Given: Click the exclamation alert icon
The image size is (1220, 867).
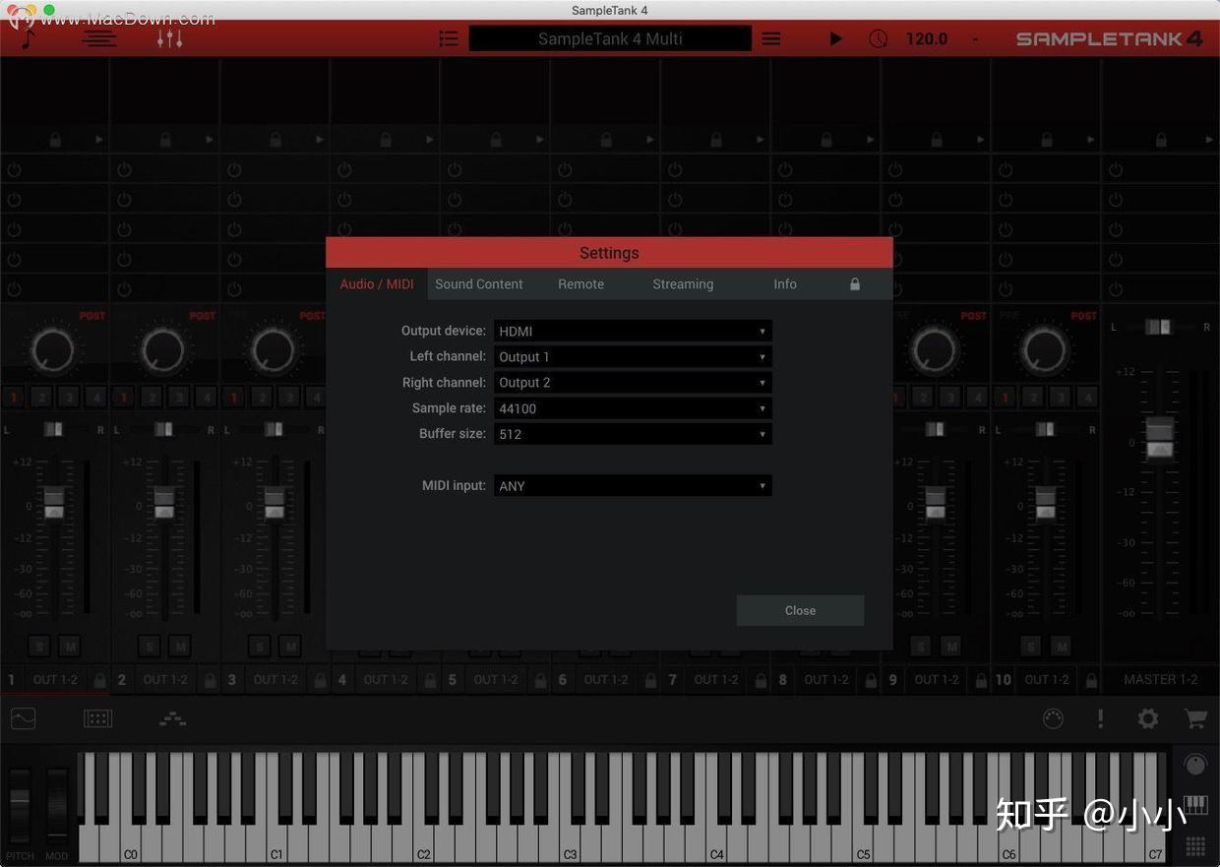Looking at the screenshot, I should pos(1100,718).
